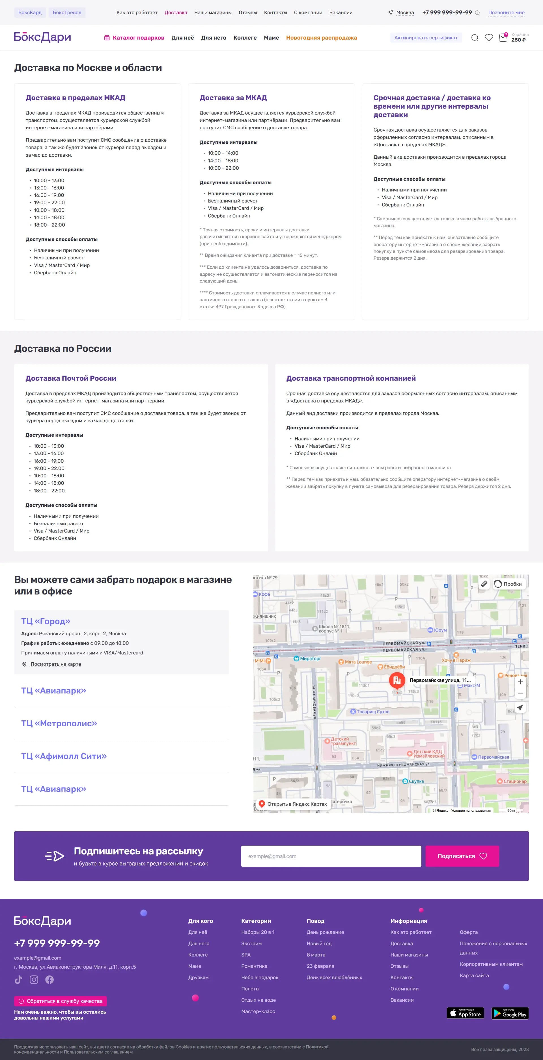The height and width of the screenshot is (1060, 543).
Task: Click Условия использования on map
Action: tap(471, 811)
